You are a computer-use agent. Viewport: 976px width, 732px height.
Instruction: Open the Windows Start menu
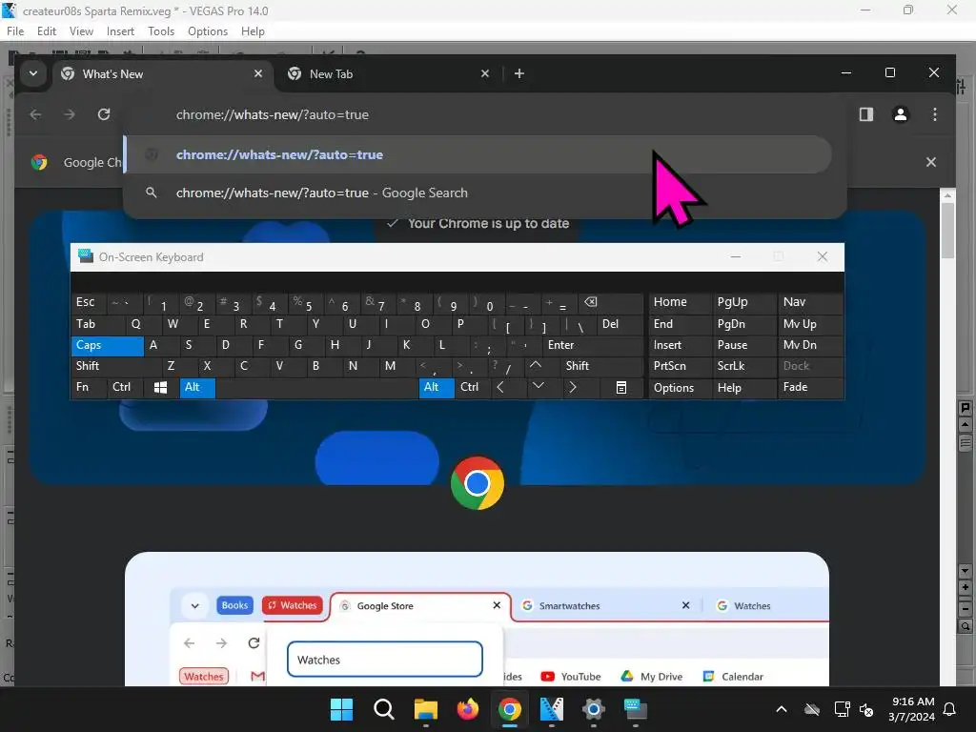tap(341, 709)
